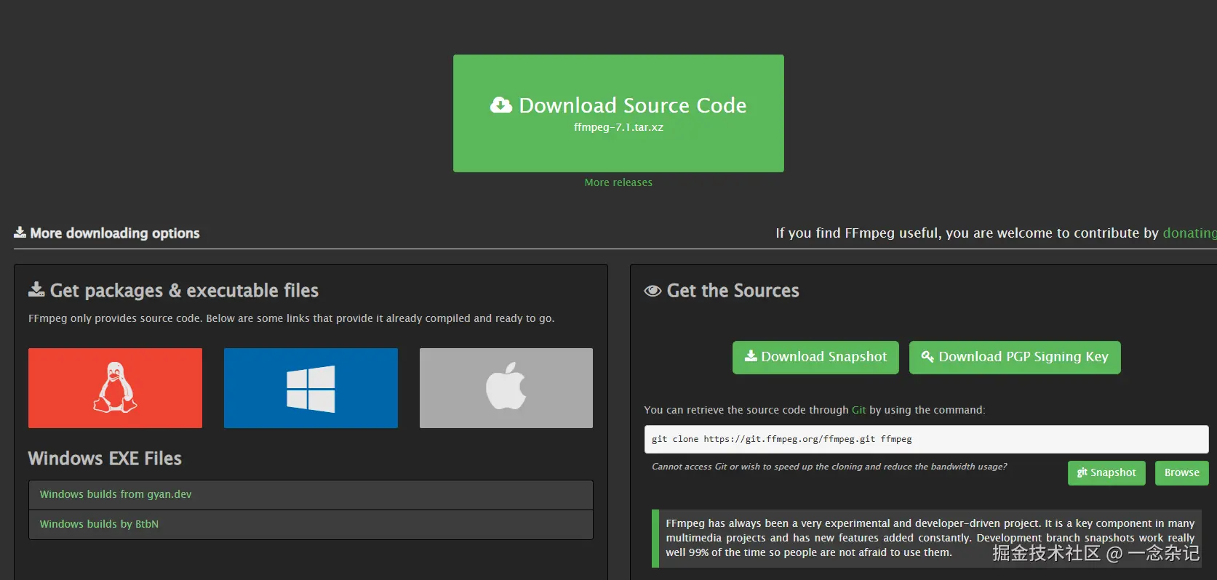Open the Git hyperlink
Viewport: 1217px width, 580px height.
click(858, 410)
